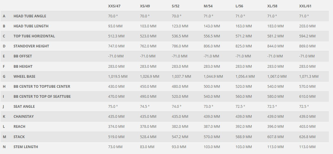Viewport: 333px width, 154px height.
Task: Click the 183.0 MM head tube length value
Action: click(275, 26)
